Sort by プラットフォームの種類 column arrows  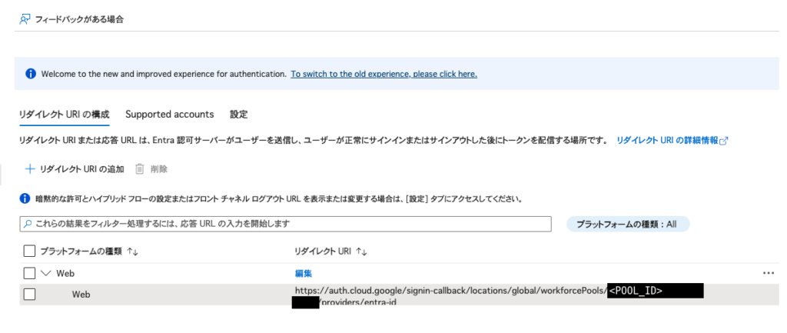point(132,251)
